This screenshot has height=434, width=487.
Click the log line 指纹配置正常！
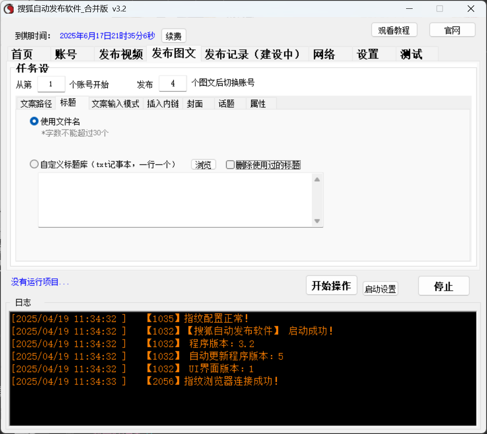coord(216,318)
